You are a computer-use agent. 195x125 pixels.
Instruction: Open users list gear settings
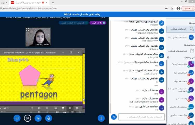coord(168,57)
